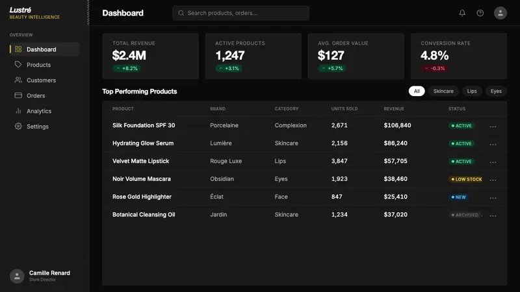Click the Analytics bar chart icon
This screenshot has width=520, height=292.
click(18, 111)
